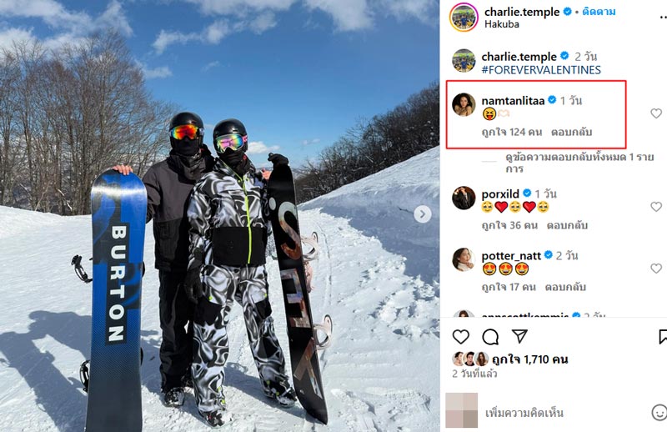
Task: Share post via paper plane icon
Action: tap(519, 336)
